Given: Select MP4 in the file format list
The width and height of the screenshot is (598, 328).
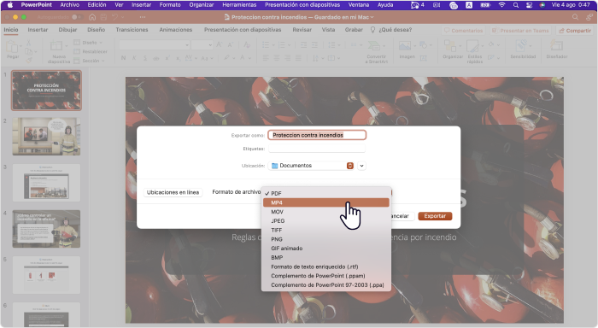Looking at the screenshot, I should [326, 202].
